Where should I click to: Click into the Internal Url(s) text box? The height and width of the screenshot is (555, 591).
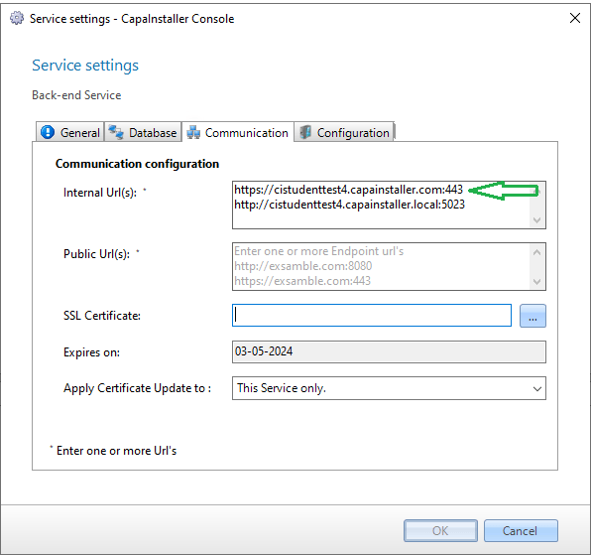click(x=381, y=205)
